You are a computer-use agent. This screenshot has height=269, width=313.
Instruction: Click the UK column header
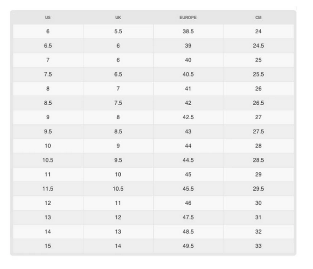point(118,18)
